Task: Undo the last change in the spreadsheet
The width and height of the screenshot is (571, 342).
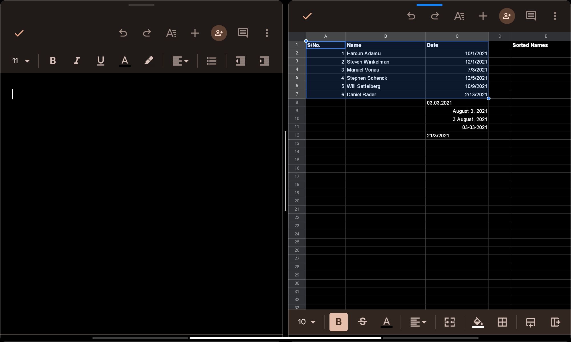Action: tap(411, 16)
